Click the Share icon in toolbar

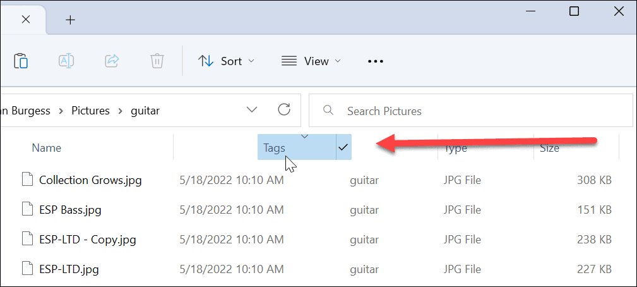coord(112,61)
